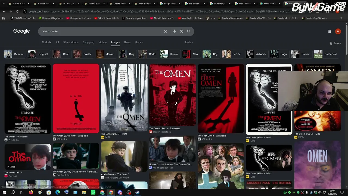
Task: Open the child-on-swing Omen poster thumbnail
Action: click(x=124, y=98)
